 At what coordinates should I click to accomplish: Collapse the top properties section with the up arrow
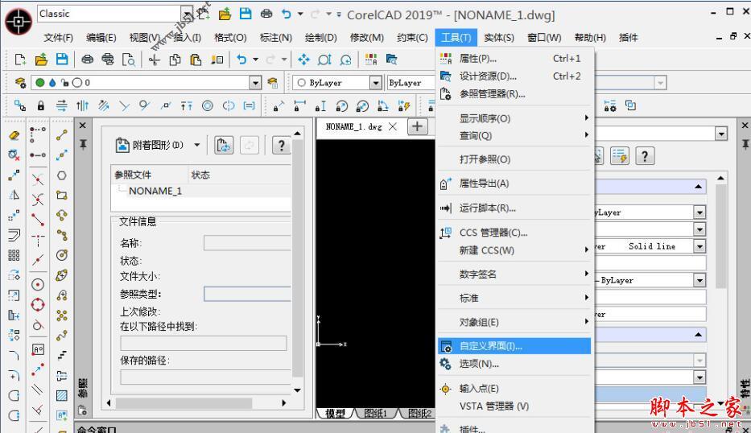(699, 187)
